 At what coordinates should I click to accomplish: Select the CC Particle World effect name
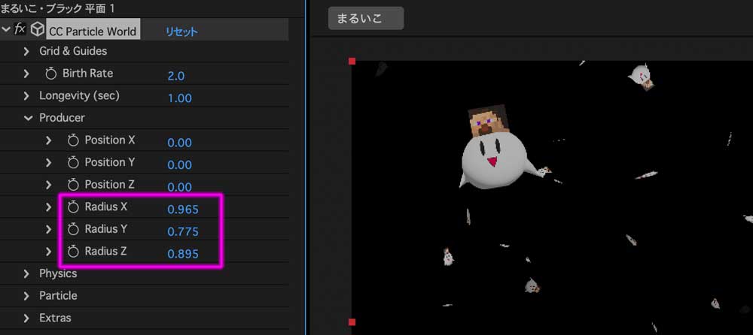coord(93,30)
